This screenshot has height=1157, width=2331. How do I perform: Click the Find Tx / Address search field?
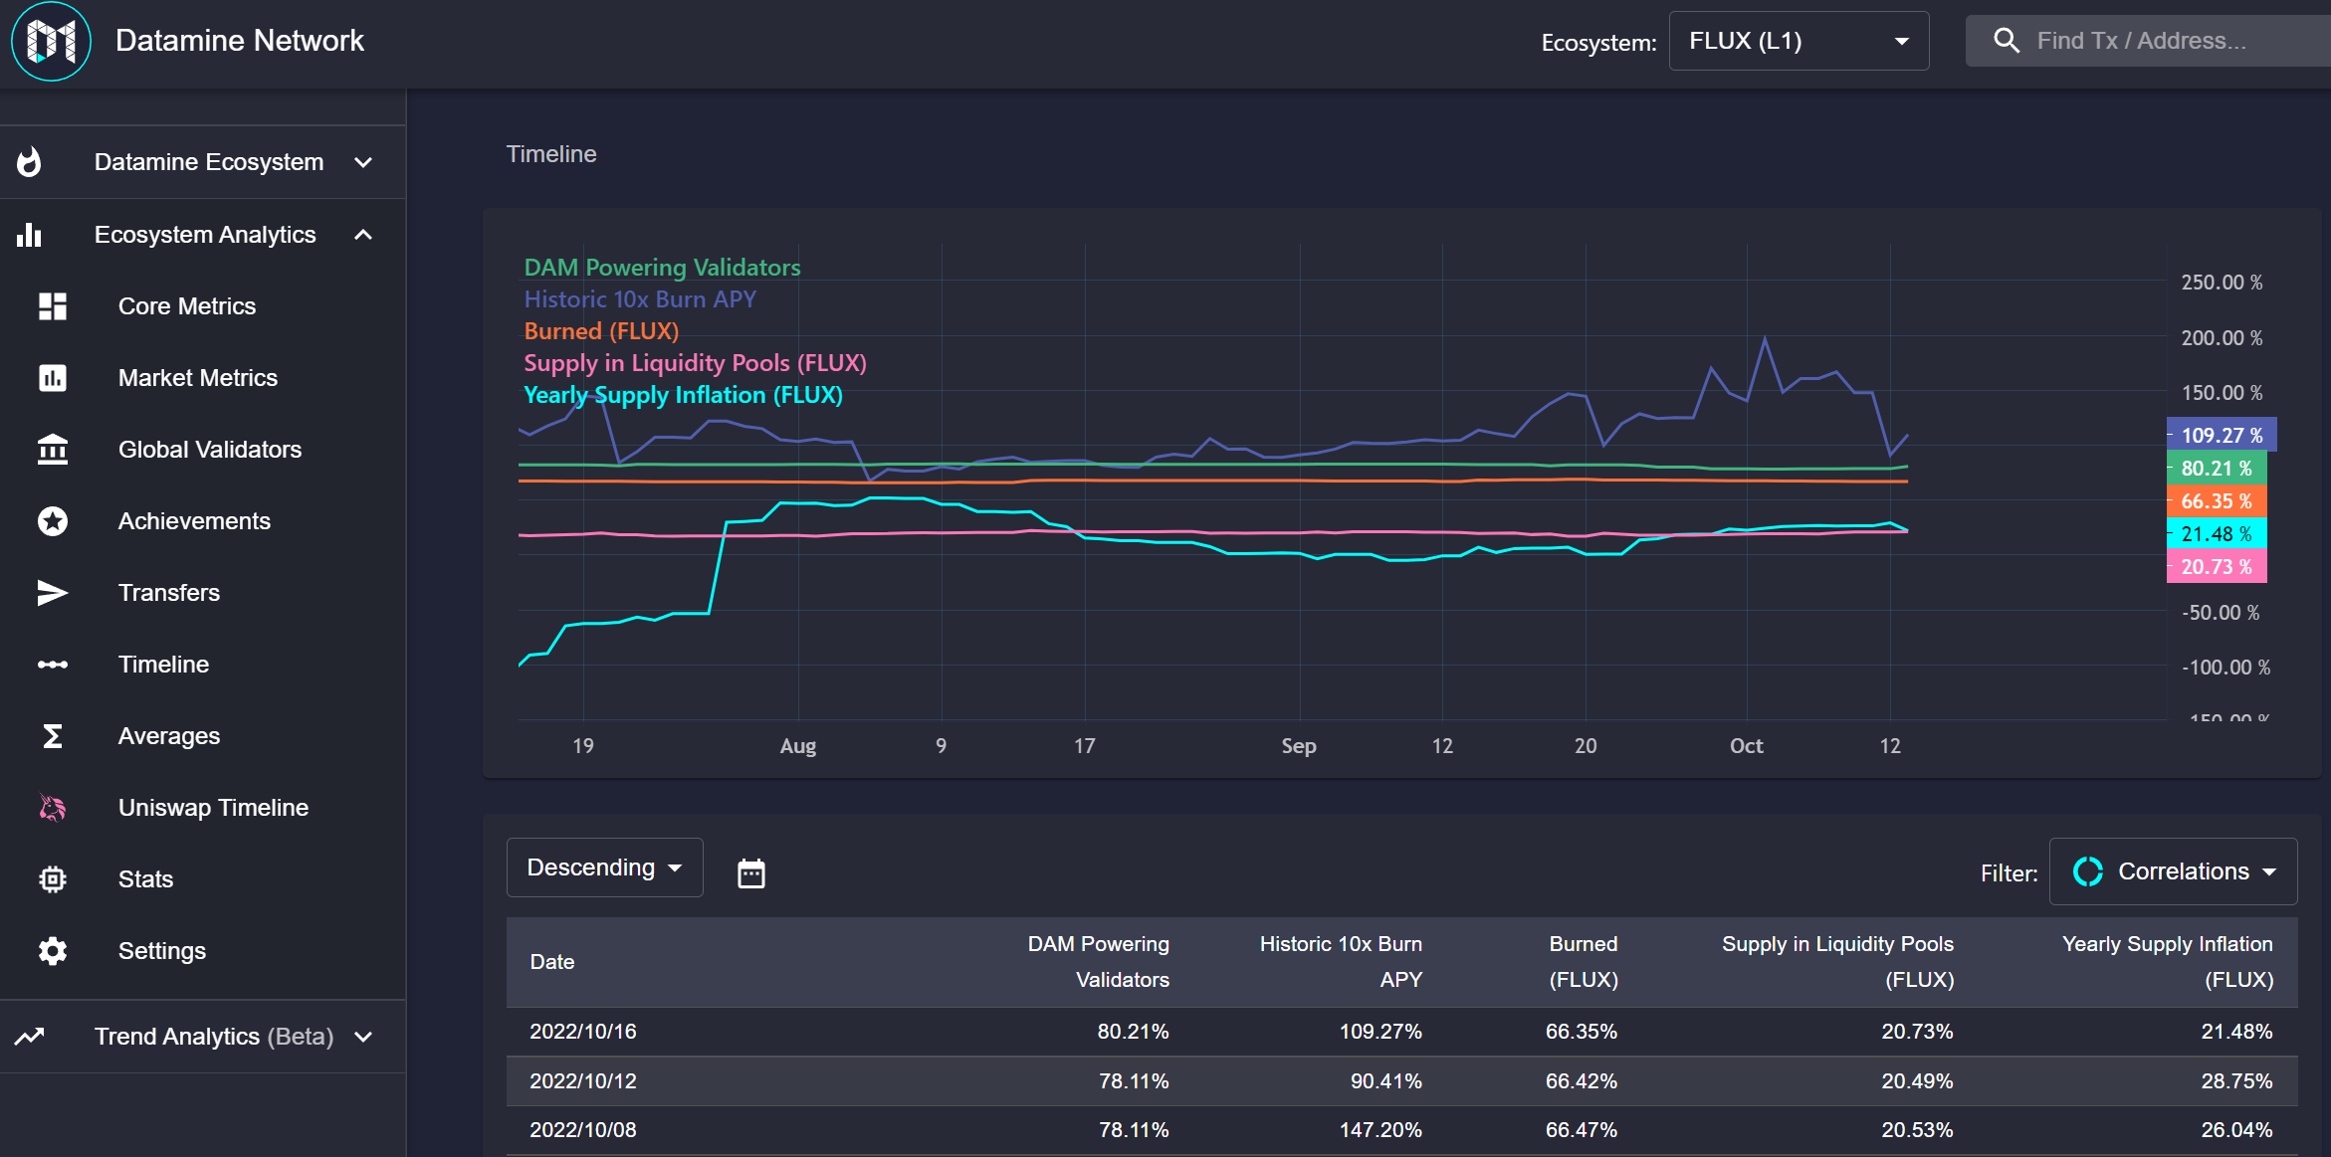click(x=2150, y=41)
